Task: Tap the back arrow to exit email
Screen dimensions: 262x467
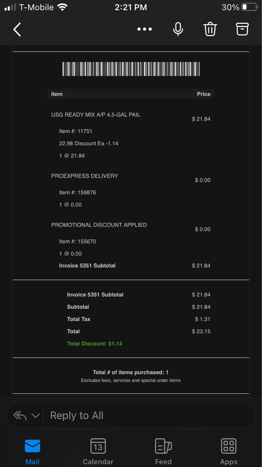Action: coord(17,30)
